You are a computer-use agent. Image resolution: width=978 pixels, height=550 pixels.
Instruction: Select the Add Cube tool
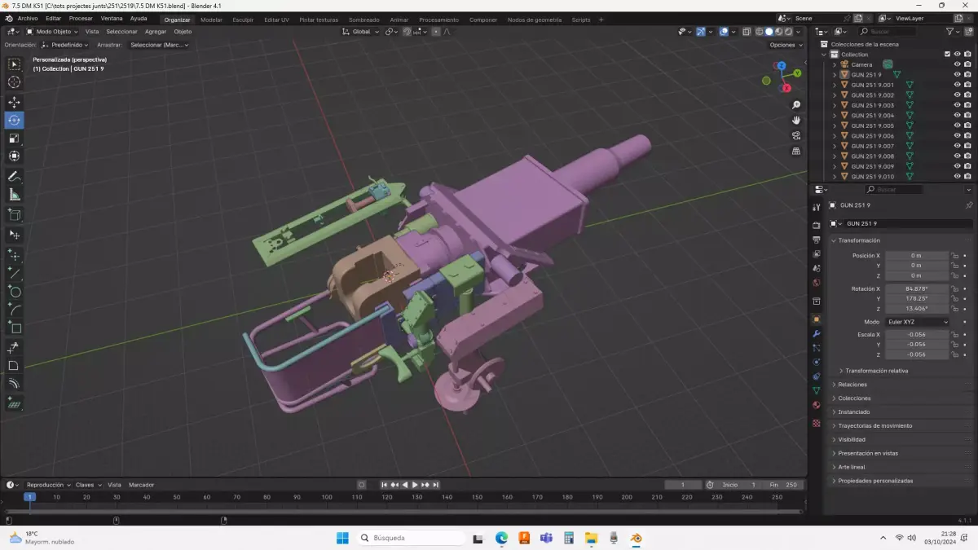(x=14, y=215)
